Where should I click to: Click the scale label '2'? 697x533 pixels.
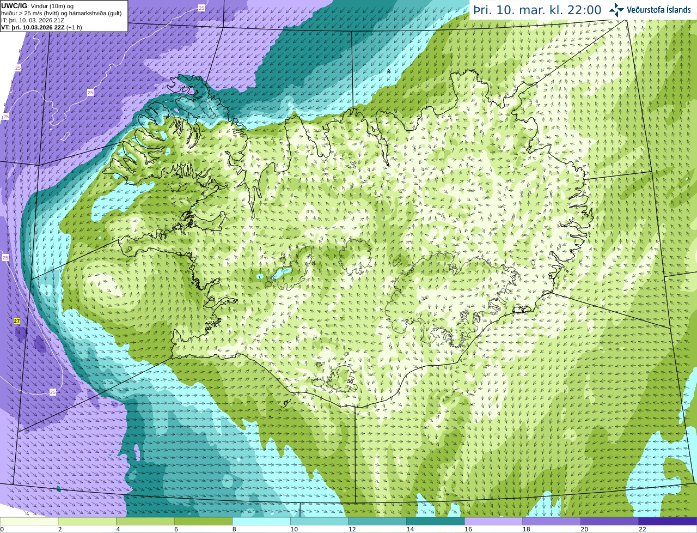(x=60, y=529)
